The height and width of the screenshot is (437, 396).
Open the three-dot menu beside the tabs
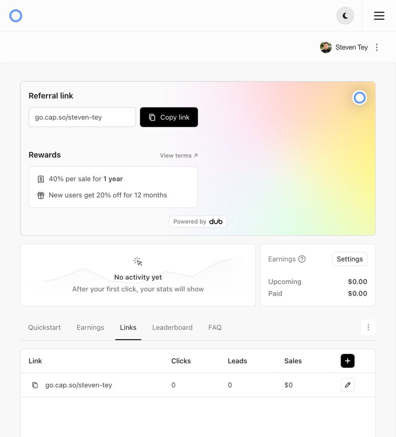point(368,327)
